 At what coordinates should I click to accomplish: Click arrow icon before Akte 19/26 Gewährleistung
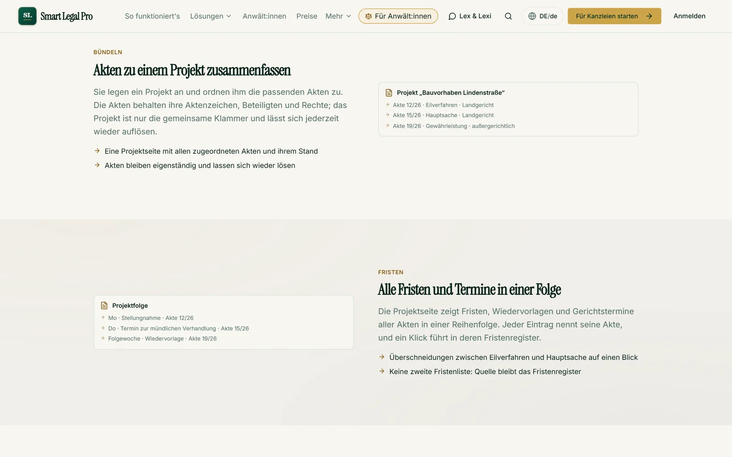(388, 126)
